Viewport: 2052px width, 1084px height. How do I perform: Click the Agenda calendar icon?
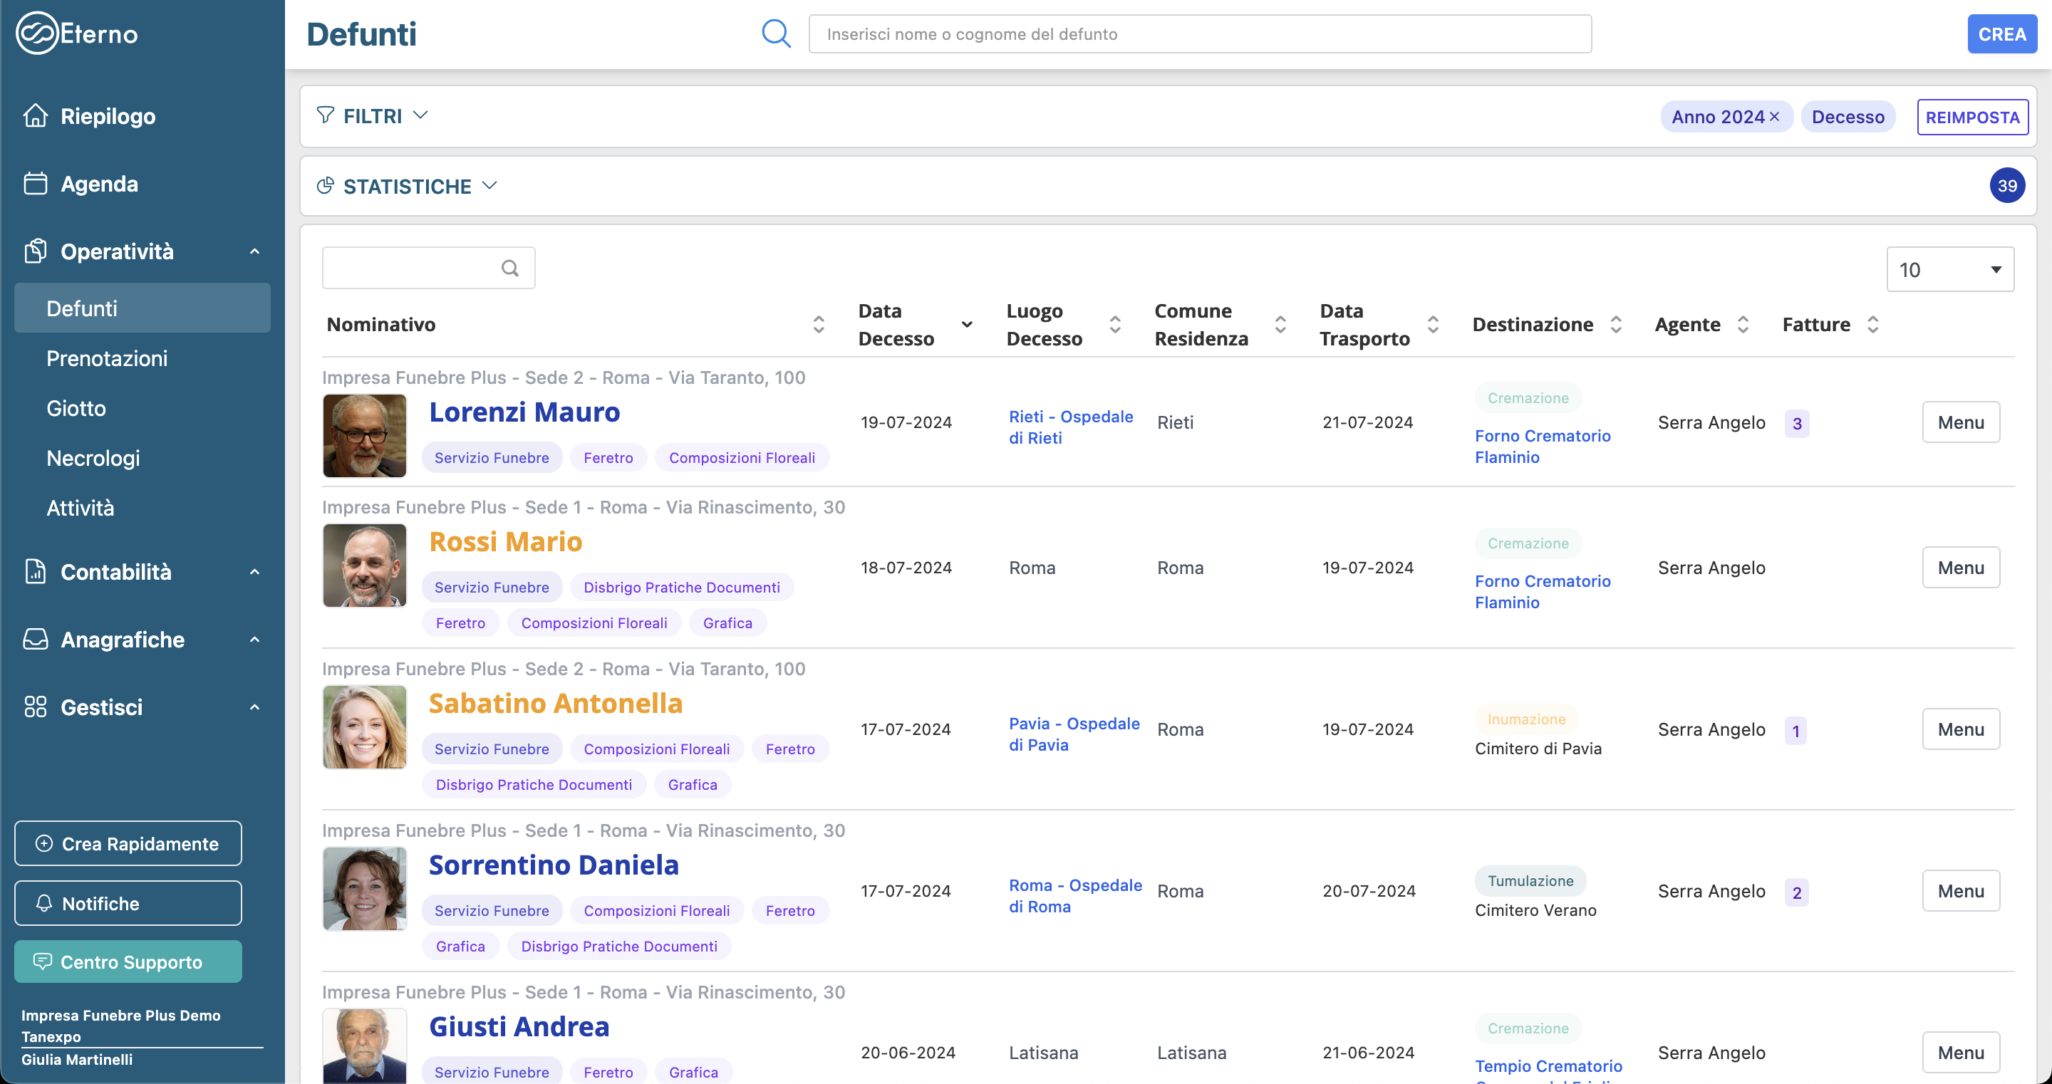tap(35, 183)
